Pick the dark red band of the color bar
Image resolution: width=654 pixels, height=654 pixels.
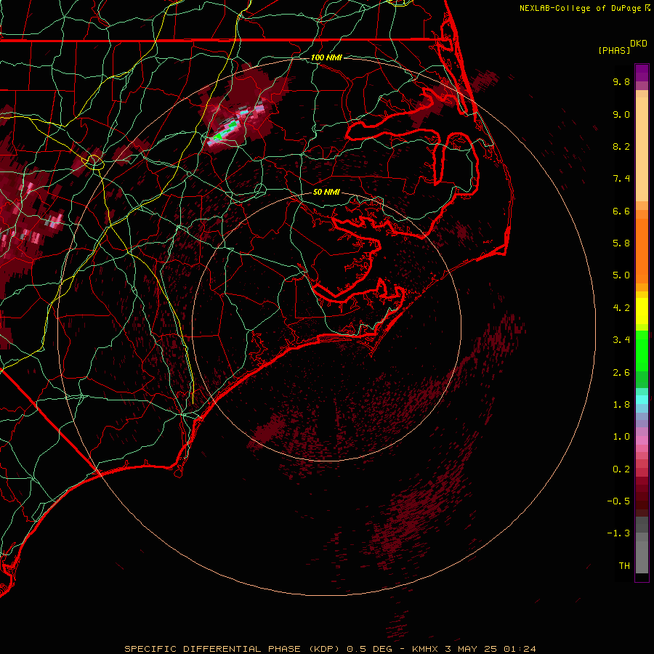point(642,493)
